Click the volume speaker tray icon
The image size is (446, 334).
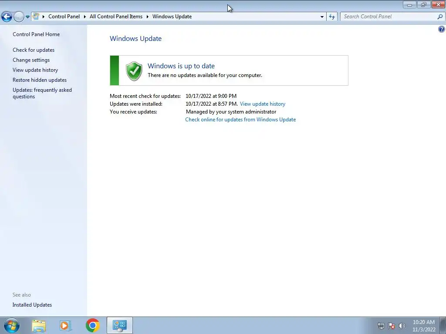click(x=402, y=326)
